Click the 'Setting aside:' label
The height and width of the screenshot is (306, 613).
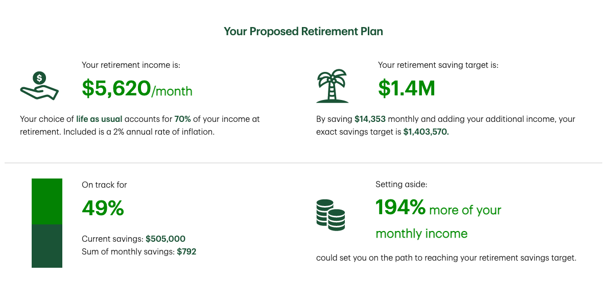pyautogui.click(x=401, y=185)
